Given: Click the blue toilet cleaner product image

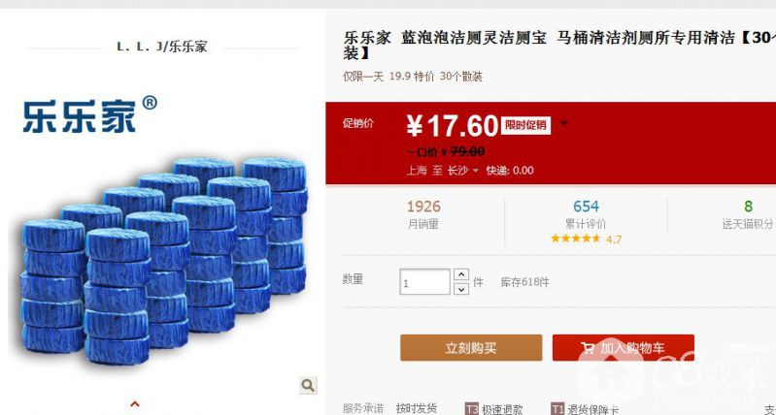Looking at the screenshot, I should tap(164, 261).
